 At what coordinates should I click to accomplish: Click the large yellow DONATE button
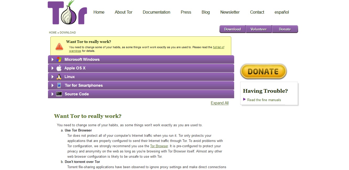coord(264,71)
